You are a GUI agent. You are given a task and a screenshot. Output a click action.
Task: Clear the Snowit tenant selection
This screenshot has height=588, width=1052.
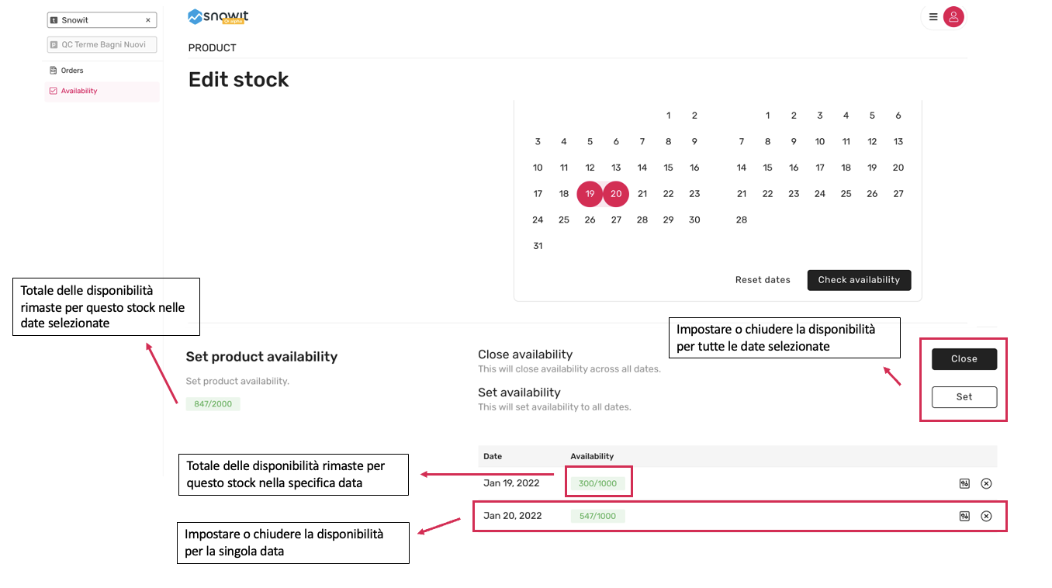point(148,20)
